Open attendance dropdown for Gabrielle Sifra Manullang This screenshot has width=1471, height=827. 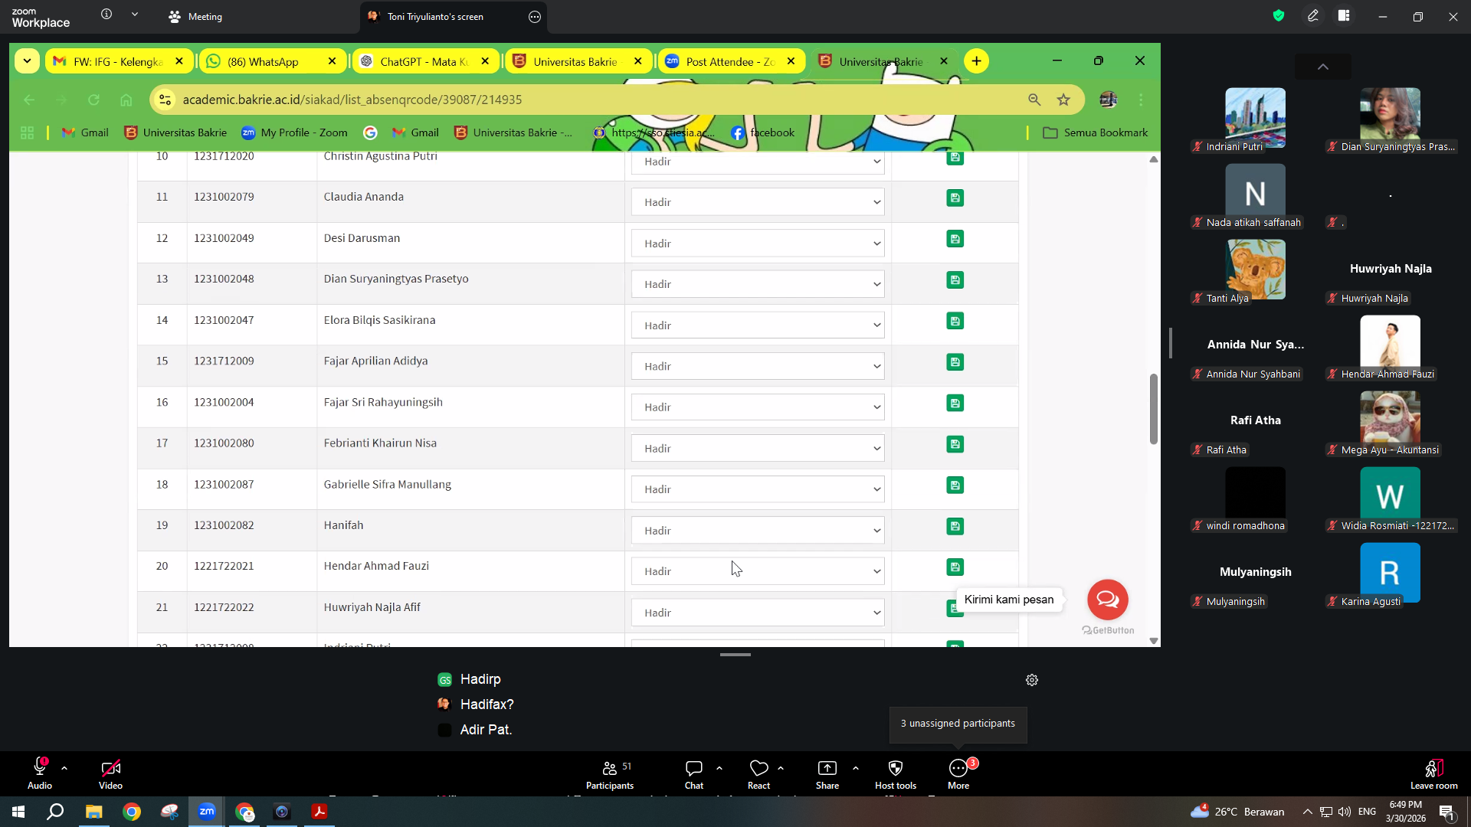[758, 489]
